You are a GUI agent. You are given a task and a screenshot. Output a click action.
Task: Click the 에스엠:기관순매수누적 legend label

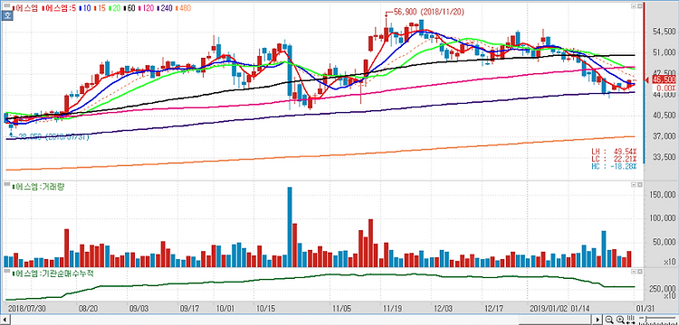coord(53,274)
